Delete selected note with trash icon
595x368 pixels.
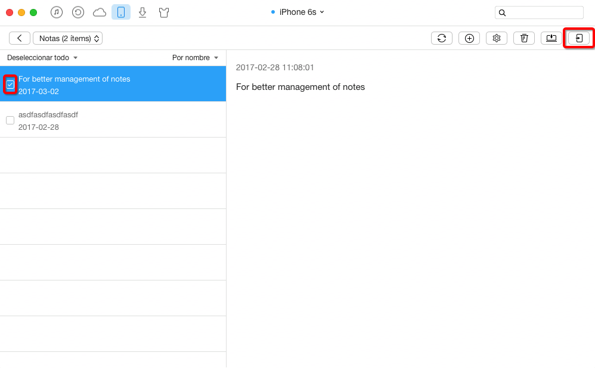[524, 38]
